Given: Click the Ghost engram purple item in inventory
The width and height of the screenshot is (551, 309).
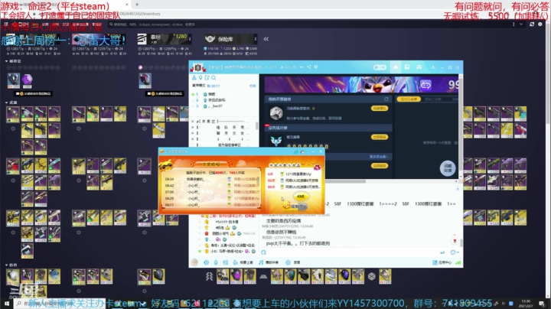Looking at the screenshot, I should click(27, 80).
